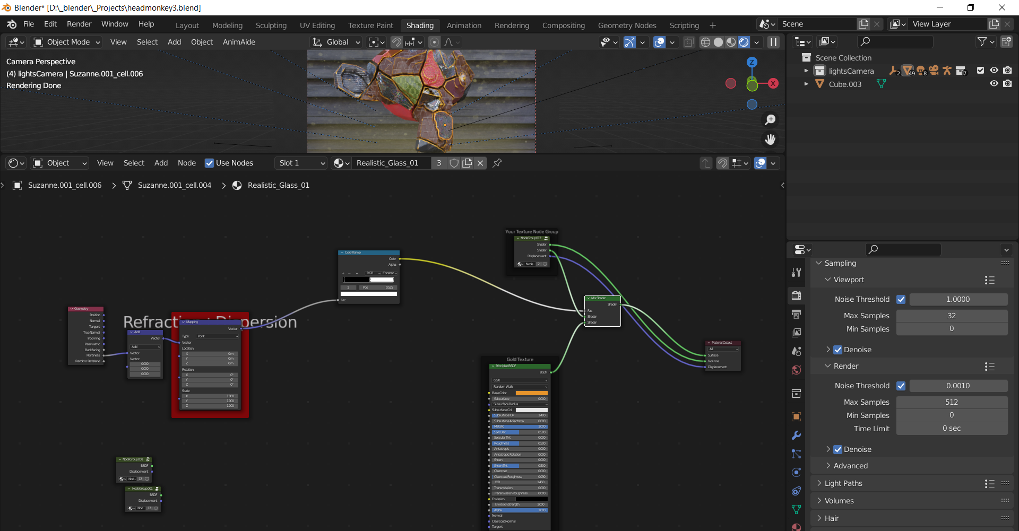Select the Modifier properties wrench icon

[797, 435]
